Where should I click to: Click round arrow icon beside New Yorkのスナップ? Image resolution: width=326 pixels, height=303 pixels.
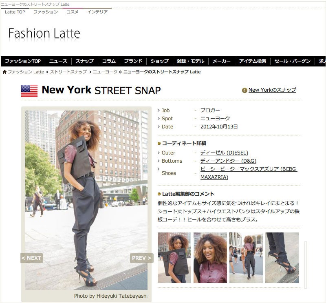pyautogui.click(x=244, y=90)
